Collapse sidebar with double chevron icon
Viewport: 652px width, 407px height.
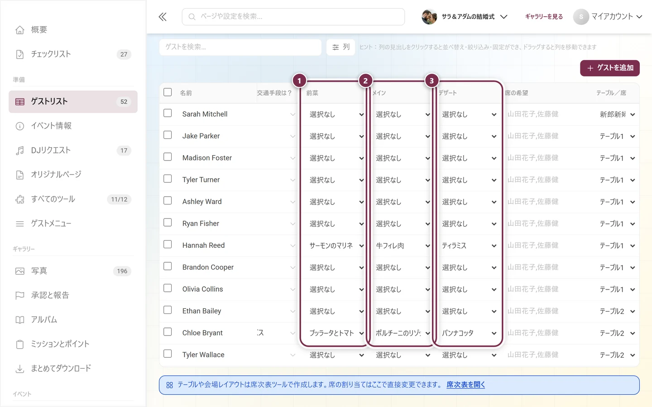[x=163, y=17]
